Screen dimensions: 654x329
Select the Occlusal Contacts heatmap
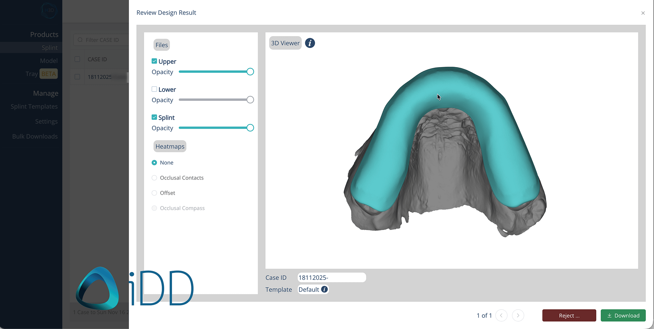(154, 178)
